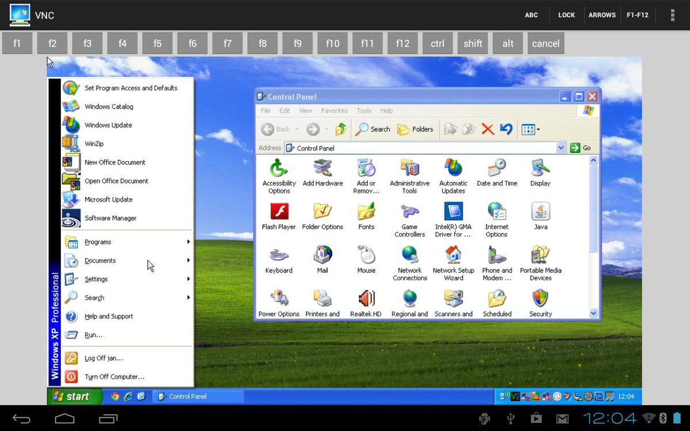
Task: Toggle the alt modifier key
Action: [508, 43]
